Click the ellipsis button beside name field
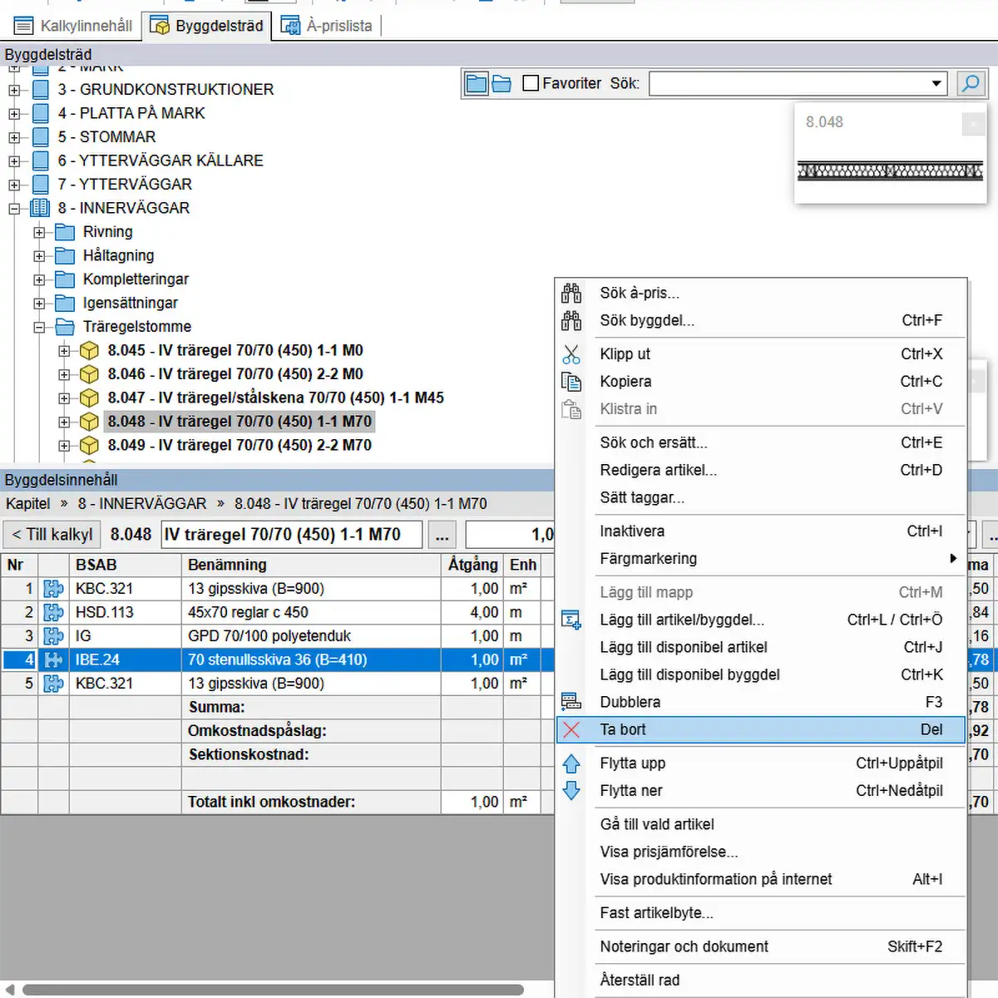998x998 pixels. (442, 535)
